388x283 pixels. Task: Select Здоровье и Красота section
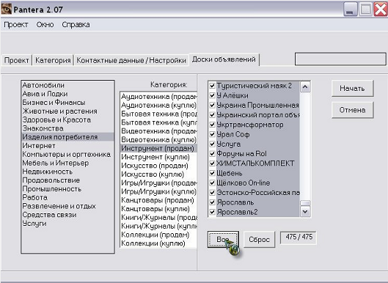(x=67, y=120)
